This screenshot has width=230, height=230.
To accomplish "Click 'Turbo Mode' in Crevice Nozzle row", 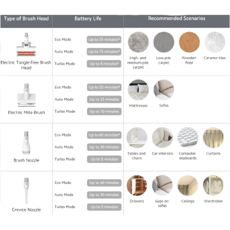I will pos(65,207).
